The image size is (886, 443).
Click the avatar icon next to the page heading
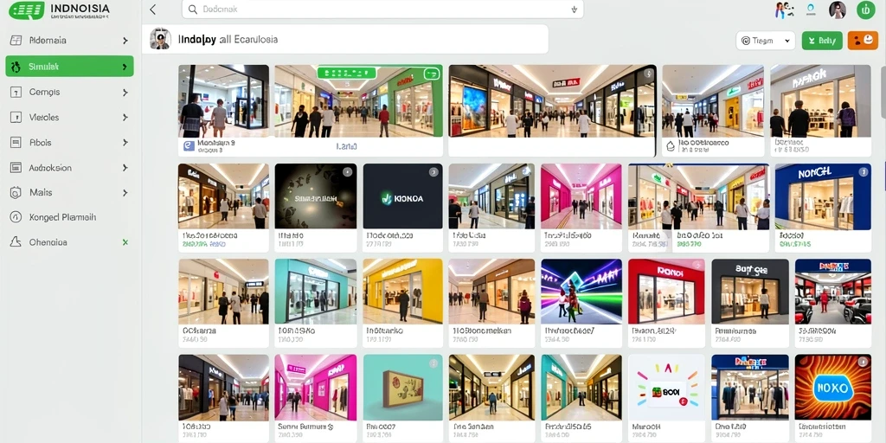click(x=160, y=39)
